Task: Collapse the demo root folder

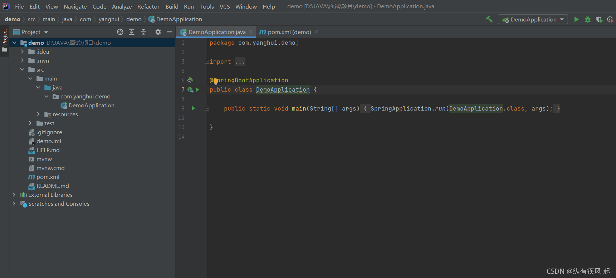Action: tap(14, 43)
